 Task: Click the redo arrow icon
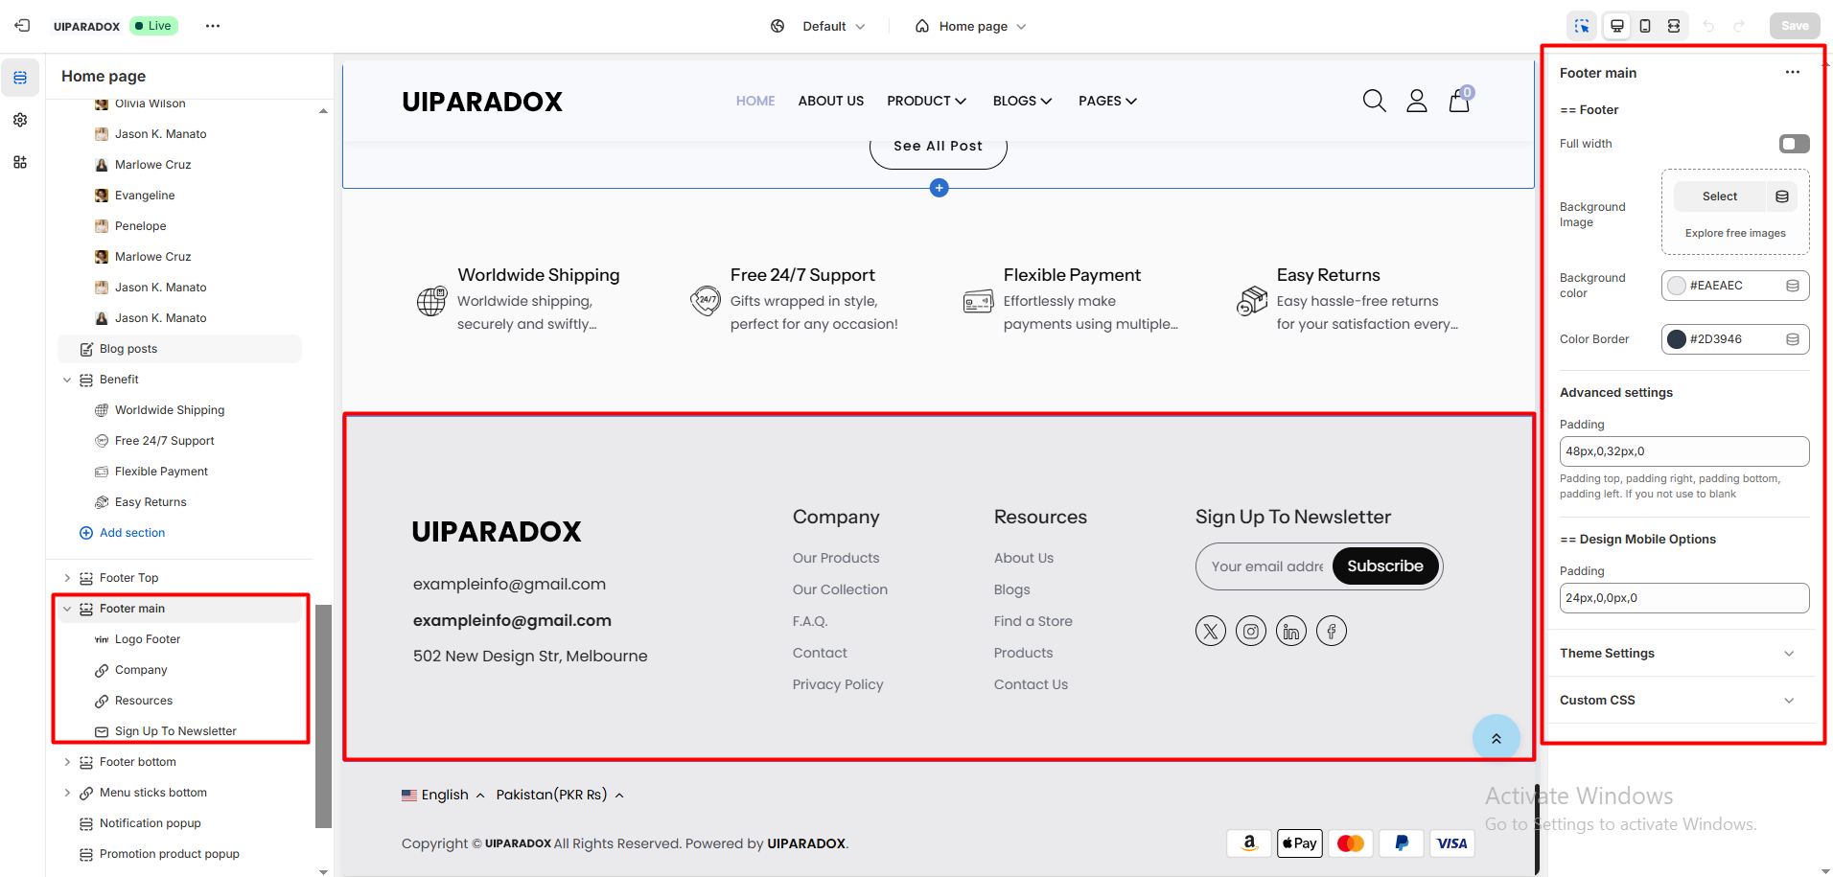[1739, 26]
